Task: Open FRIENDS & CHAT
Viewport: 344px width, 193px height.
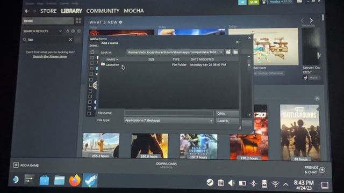Action: pos(314,170)
